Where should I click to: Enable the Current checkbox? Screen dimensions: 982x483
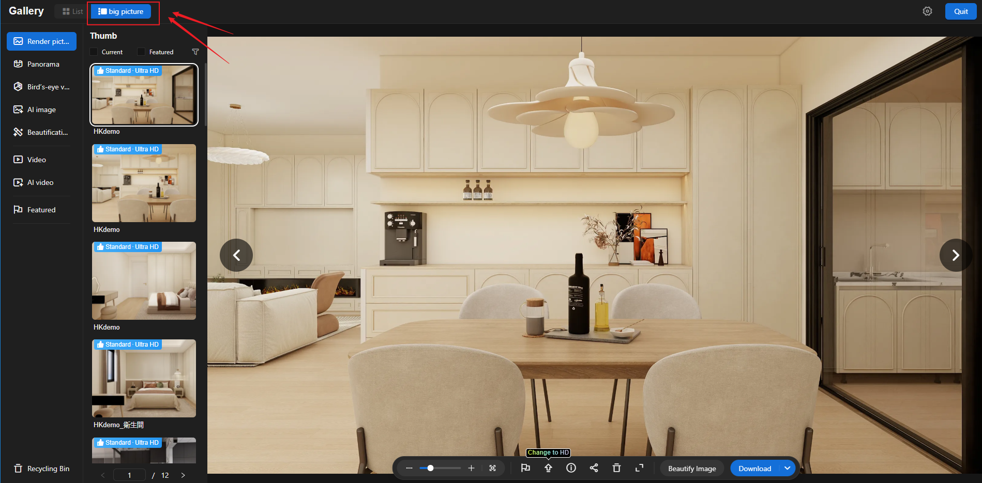[x=94, y=52]
